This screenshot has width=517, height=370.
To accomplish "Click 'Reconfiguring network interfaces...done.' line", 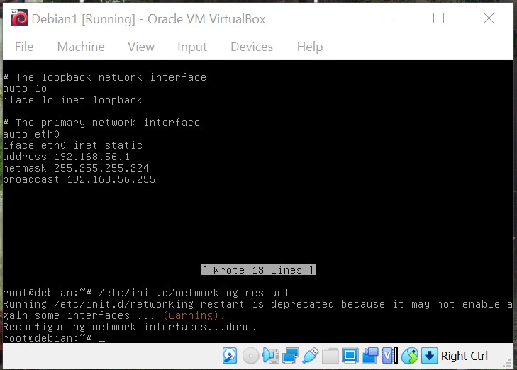I will pyautogui.click(x=130, y=327).
